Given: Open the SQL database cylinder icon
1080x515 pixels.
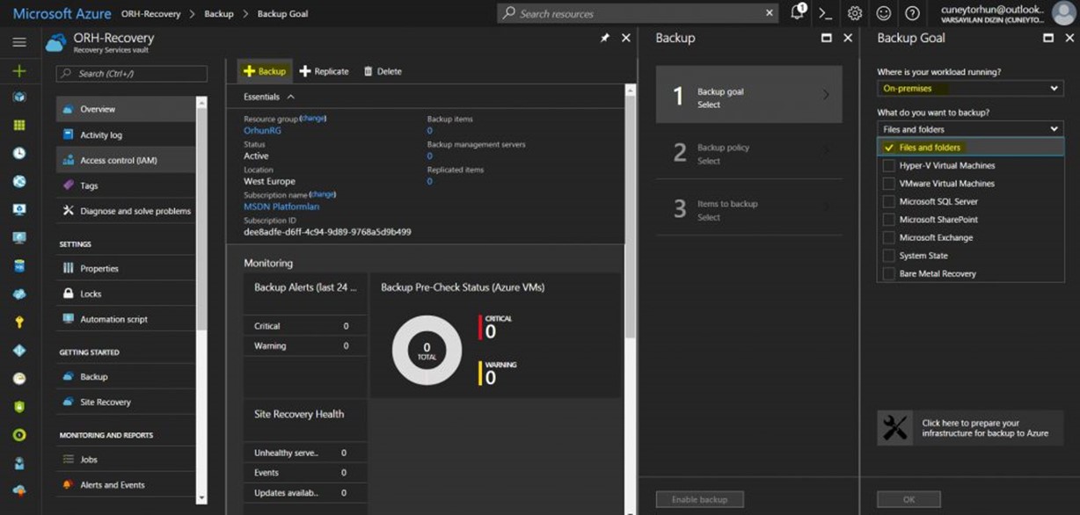Looking at the screenshot, I should (x=19, y=265).
